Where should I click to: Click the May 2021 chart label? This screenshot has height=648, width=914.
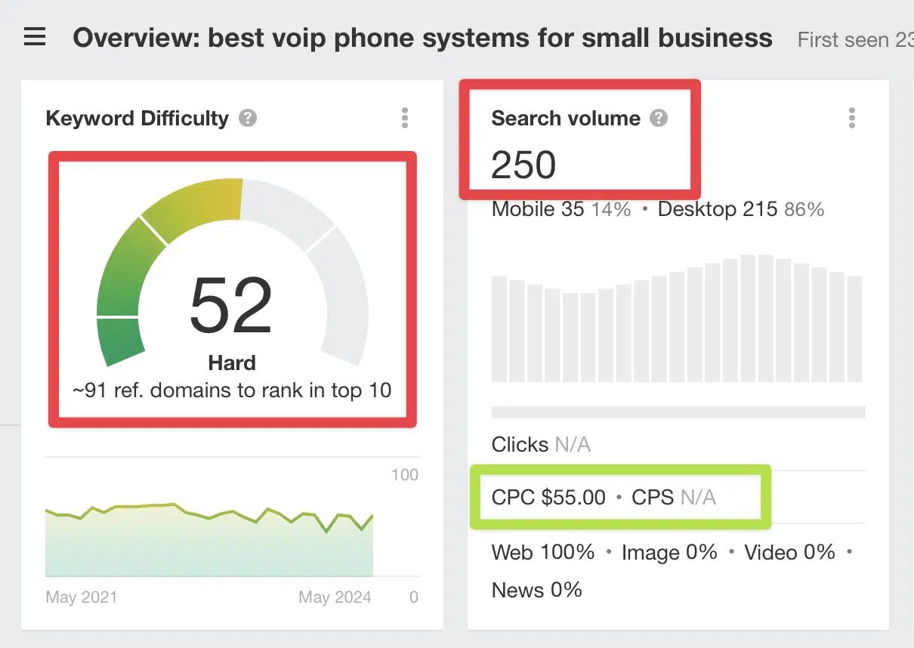pyautogui.click(x=82, y=597)
